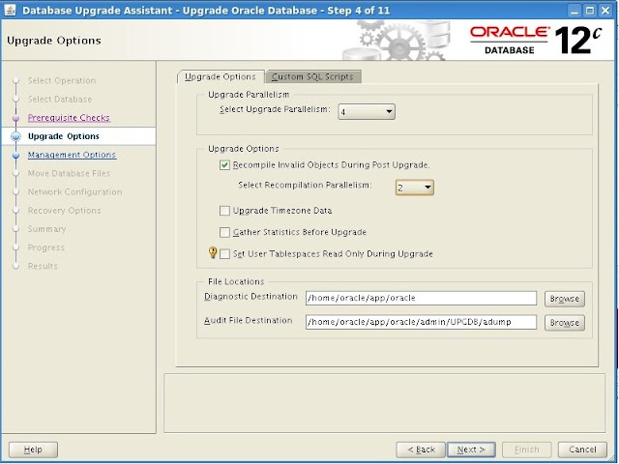Image resolution: width=619 pixels, height=464 pixels.
Task: Click the Summary step label
Action: 47,229
